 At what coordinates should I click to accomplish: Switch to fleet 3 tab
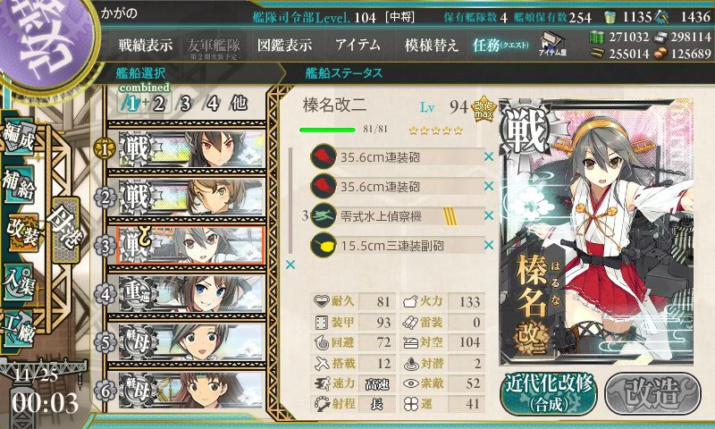point(185,104)
